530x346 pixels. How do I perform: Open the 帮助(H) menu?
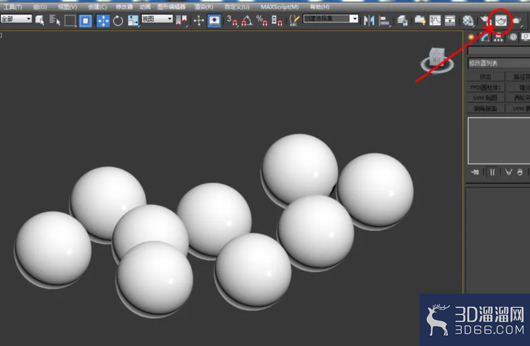(320, 7)
